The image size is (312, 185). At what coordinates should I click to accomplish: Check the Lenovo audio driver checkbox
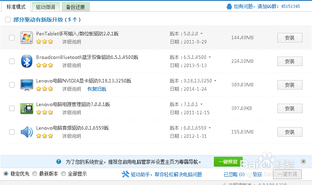point(12,132)
